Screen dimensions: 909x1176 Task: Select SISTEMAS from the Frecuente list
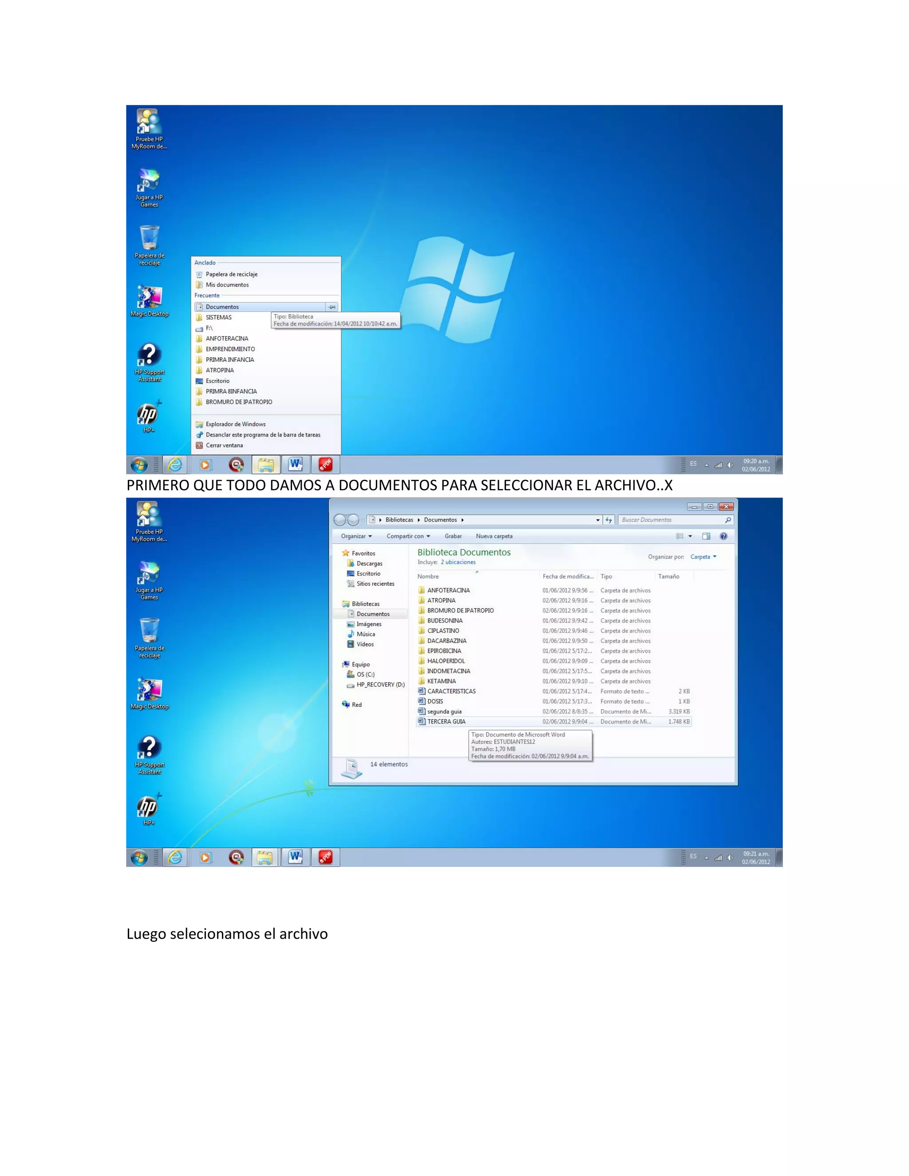(x=218, y=317)
